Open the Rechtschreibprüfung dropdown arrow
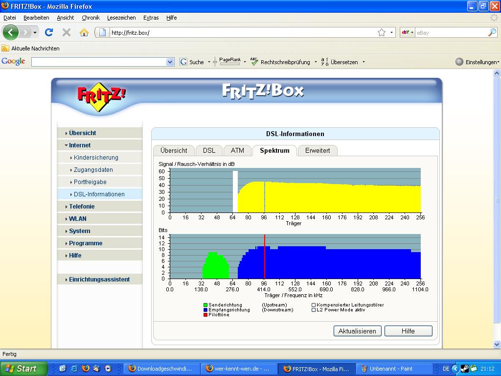The image size is (501, 376). 316,62
